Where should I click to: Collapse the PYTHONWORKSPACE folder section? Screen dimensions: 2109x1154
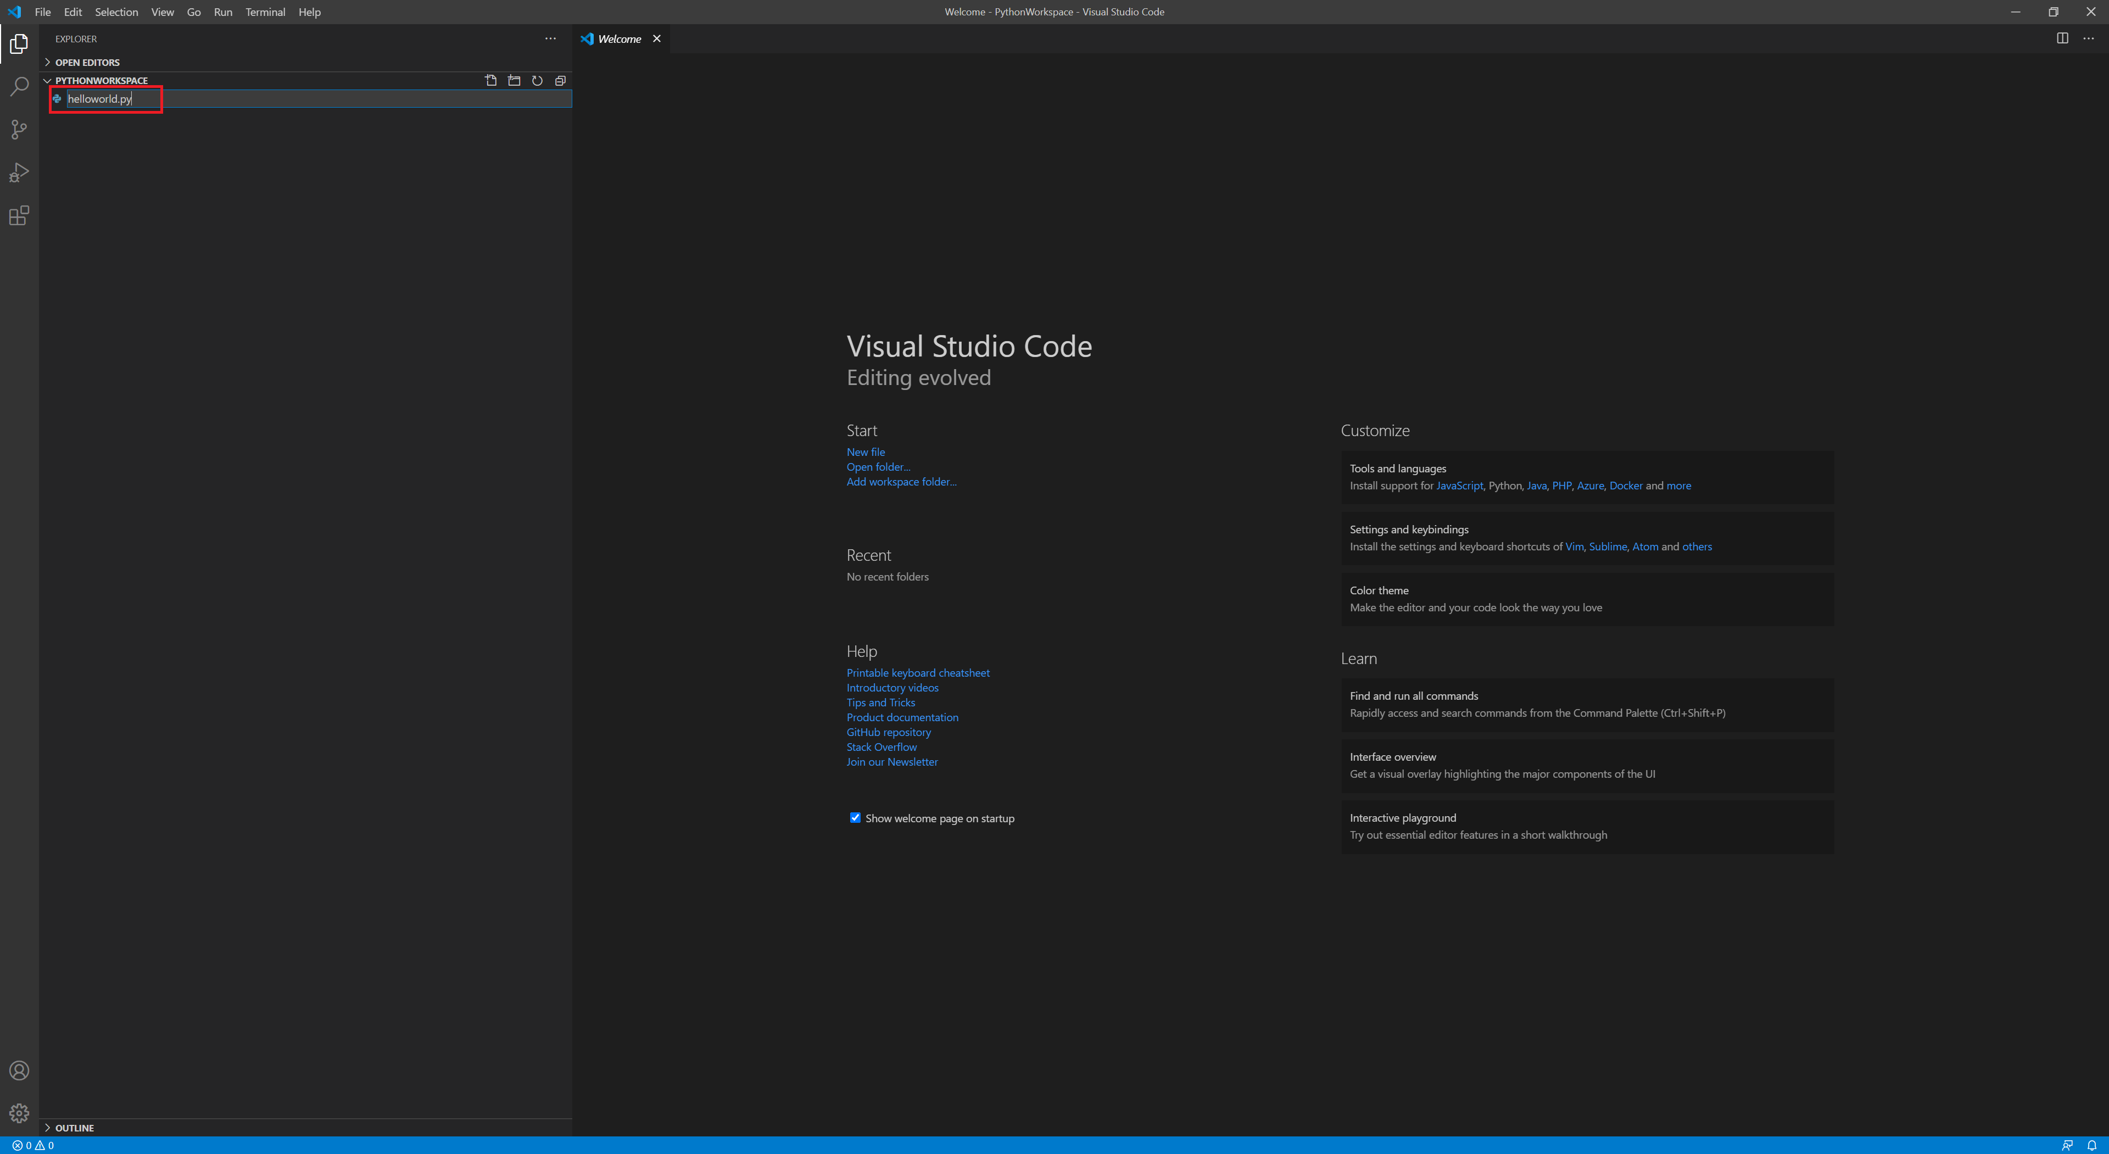point(101,80)
